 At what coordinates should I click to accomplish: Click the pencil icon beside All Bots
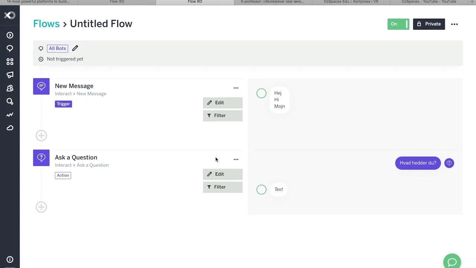coord(75,48)
